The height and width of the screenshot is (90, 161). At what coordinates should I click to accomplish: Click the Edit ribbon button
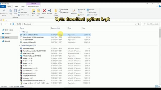[80, 12]
